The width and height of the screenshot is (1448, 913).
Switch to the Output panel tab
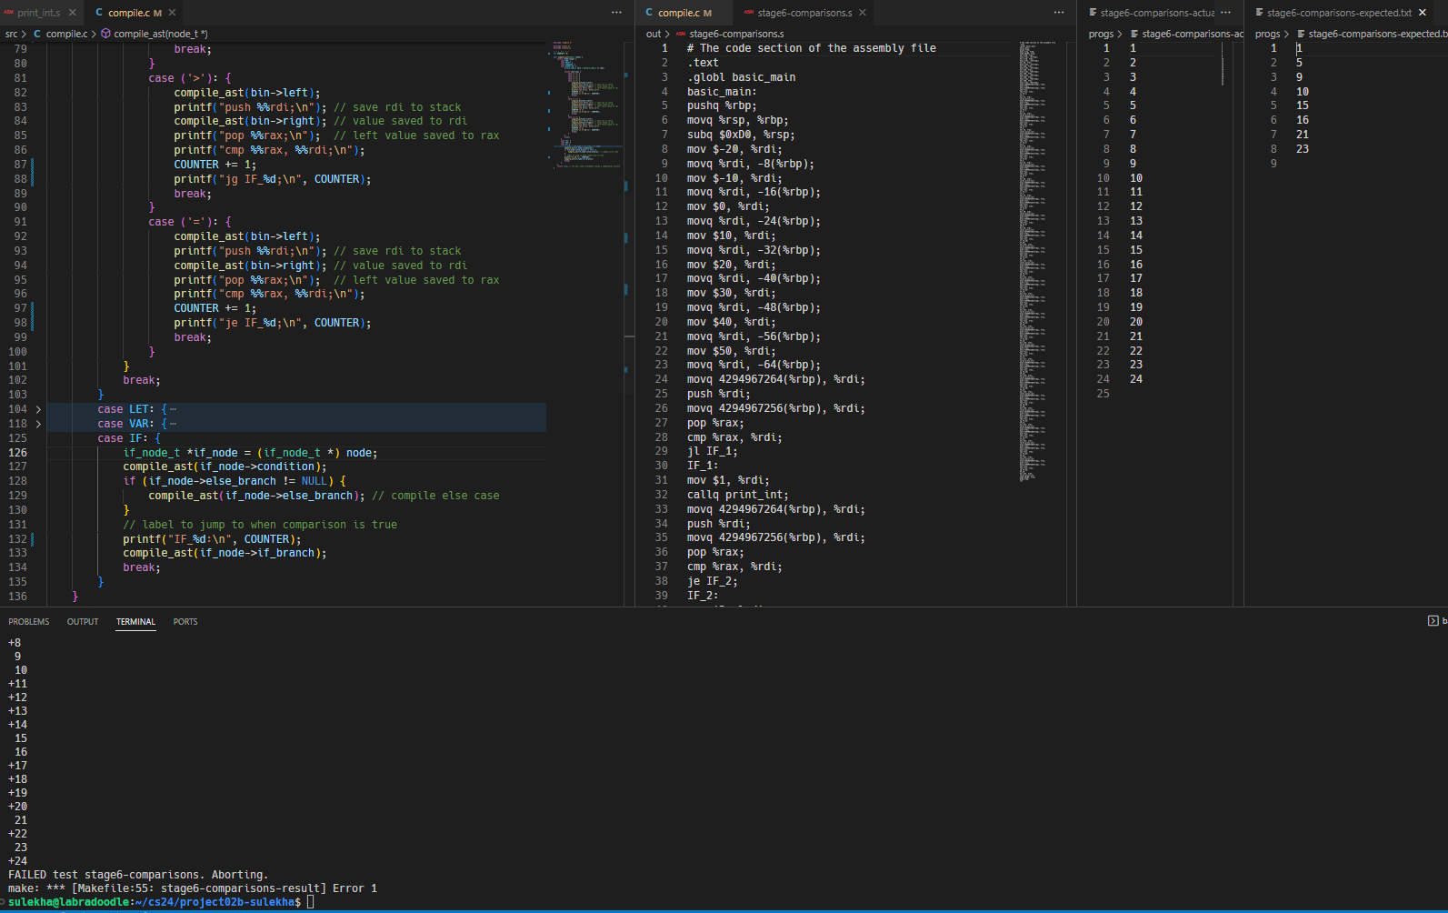(83, 622)
